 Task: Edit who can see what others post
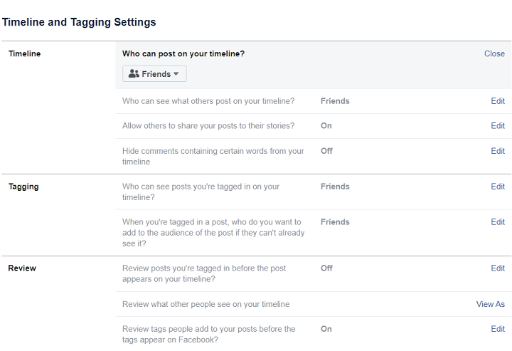click(x=498, y=101)
